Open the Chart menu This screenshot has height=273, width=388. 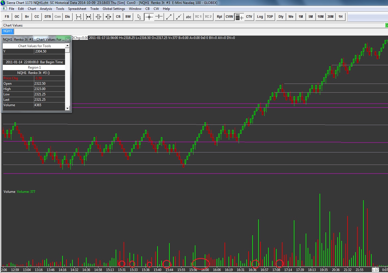(x=32, y=9)
